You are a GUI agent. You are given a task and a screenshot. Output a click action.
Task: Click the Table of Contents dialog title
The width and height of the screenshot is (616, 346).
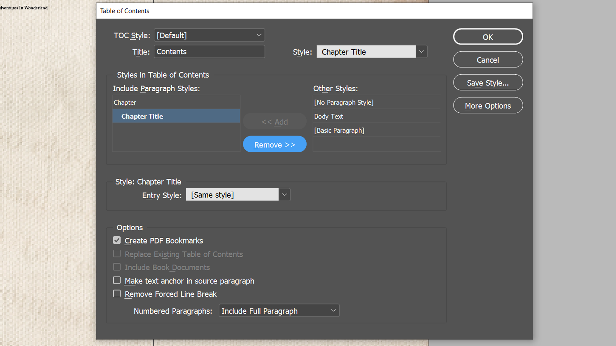pos(124,11)
